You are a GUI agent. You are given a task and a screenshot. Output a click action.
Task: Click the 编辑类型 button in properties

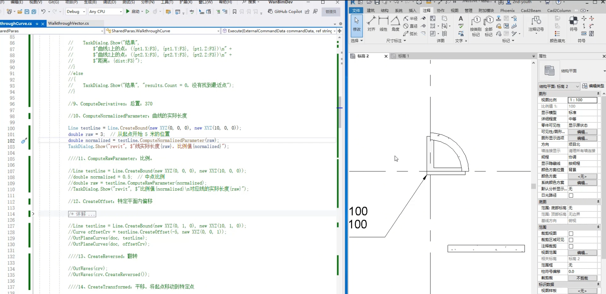pyautogui.click(x=593, y=86)
